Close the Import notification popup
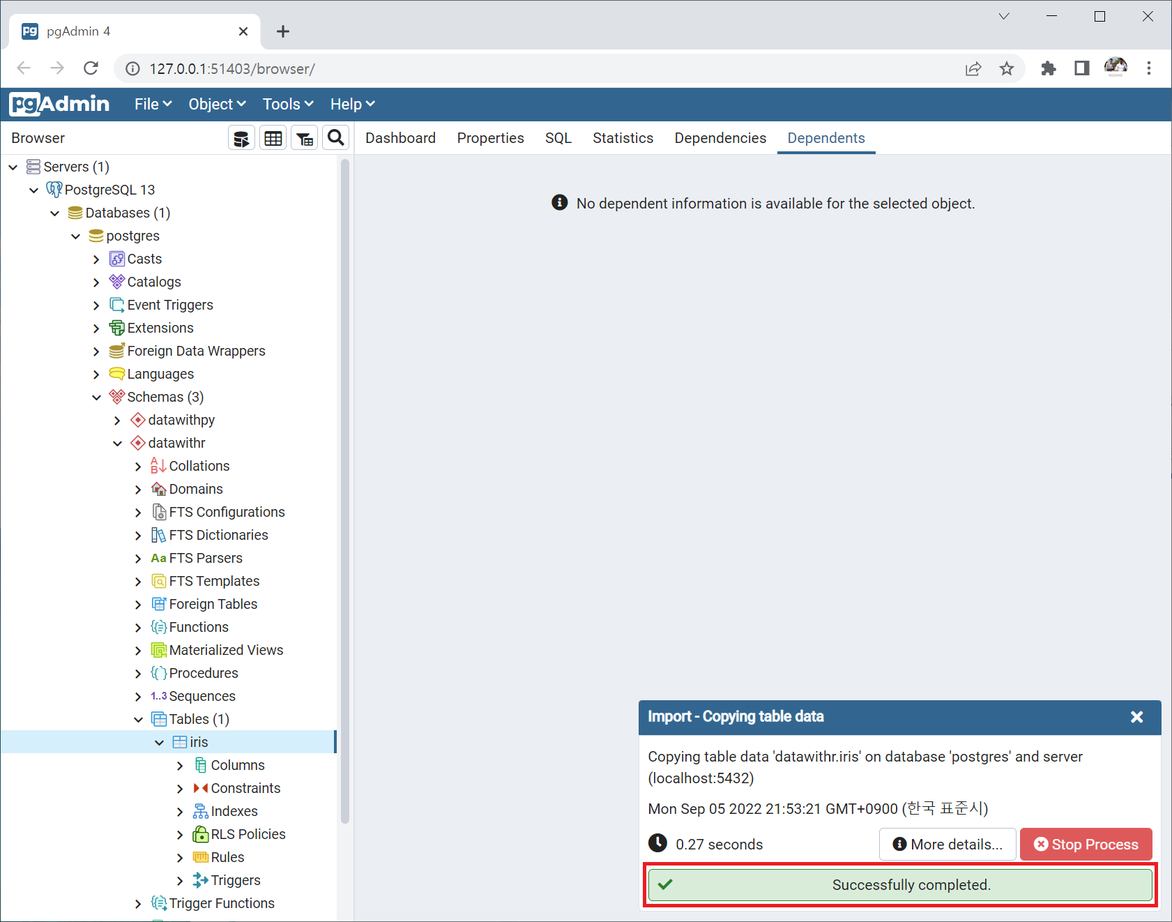The image size is (1172, 922). [1136, 717]
